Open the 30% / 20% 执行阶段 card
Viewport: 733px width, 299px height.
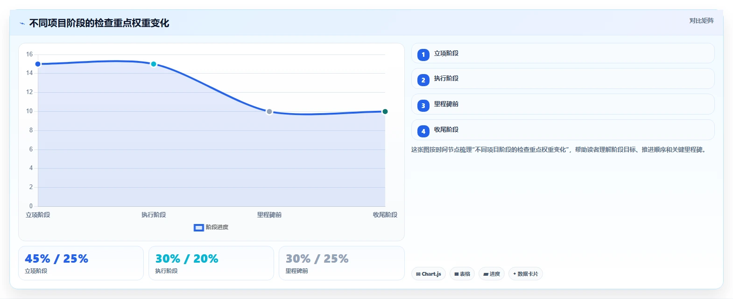[211, 263]
